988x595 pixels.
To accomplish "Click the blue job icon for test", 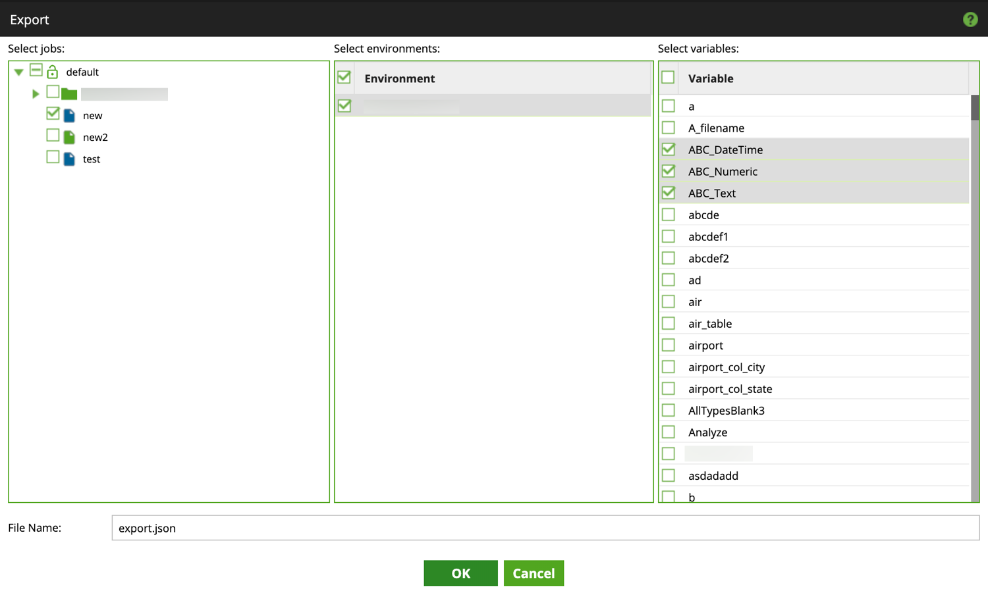I will (69, 159).
